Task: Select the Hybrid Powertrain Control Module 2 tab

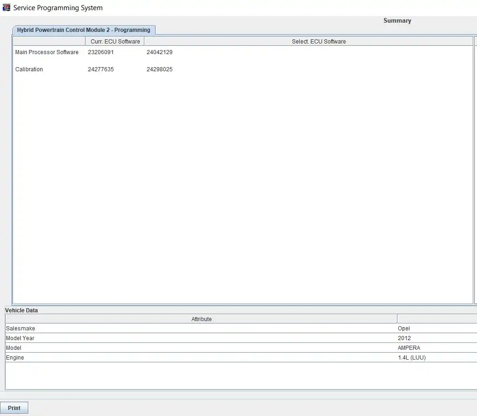Action: point(84,30)
